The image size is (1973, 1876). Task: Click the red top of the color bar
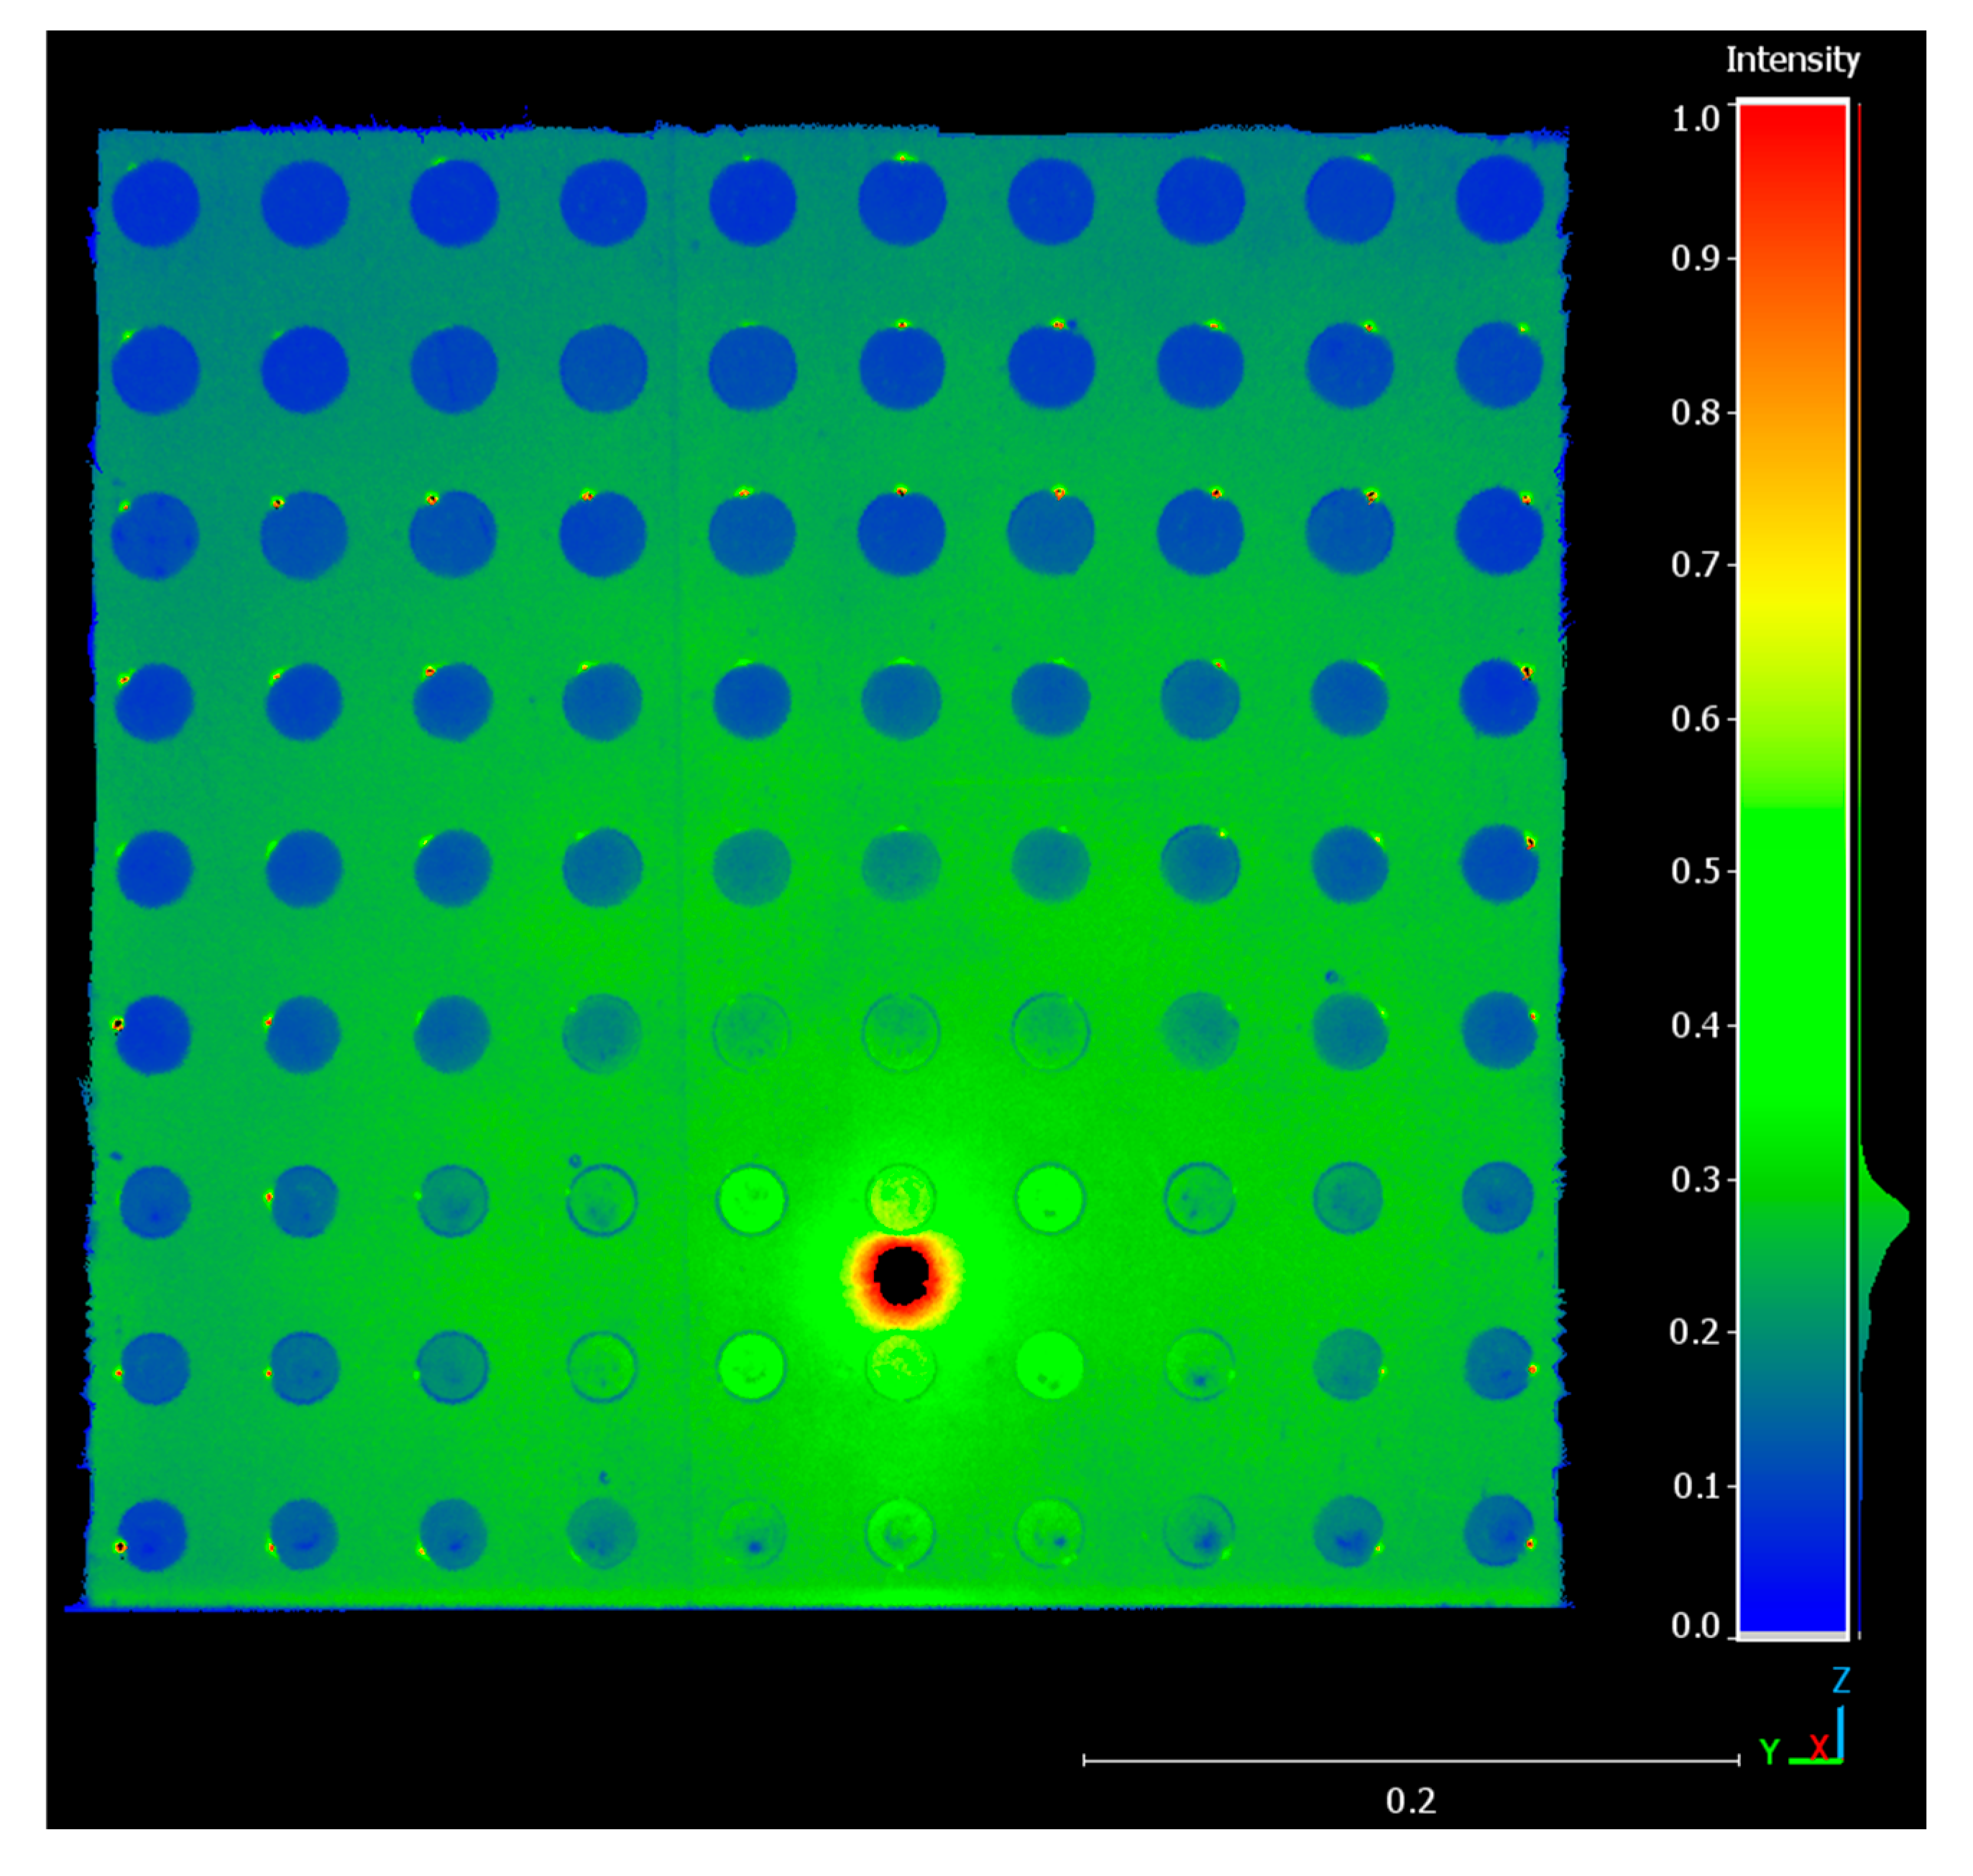click(1792, 135)
